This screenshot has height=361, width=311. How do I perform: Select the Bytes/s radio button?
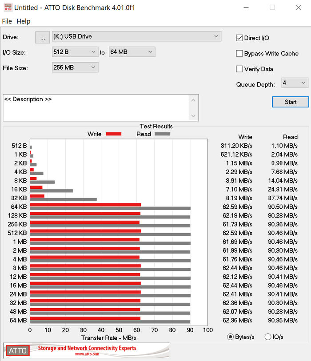tap(230, 337)
